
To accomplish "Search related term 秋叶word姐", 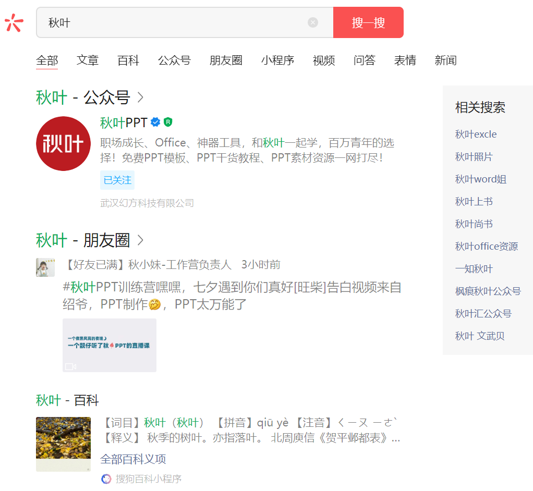I will (x=481, y=179).
